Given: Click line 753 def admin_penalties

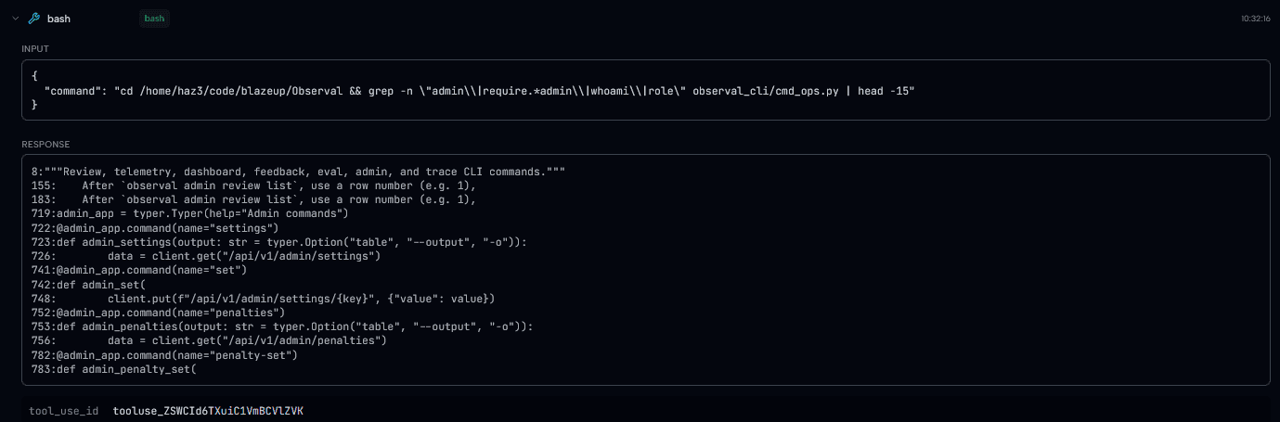Looking at the screenshot, I should click(282, 326).
